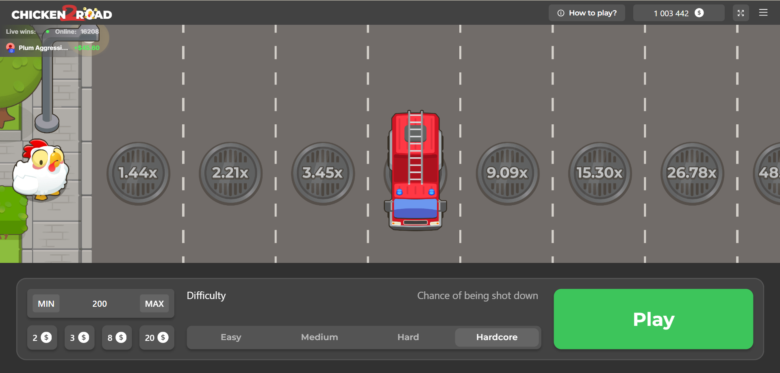Start the game with Play button
The image size is (780, 373).
click(x=653, y=319)
